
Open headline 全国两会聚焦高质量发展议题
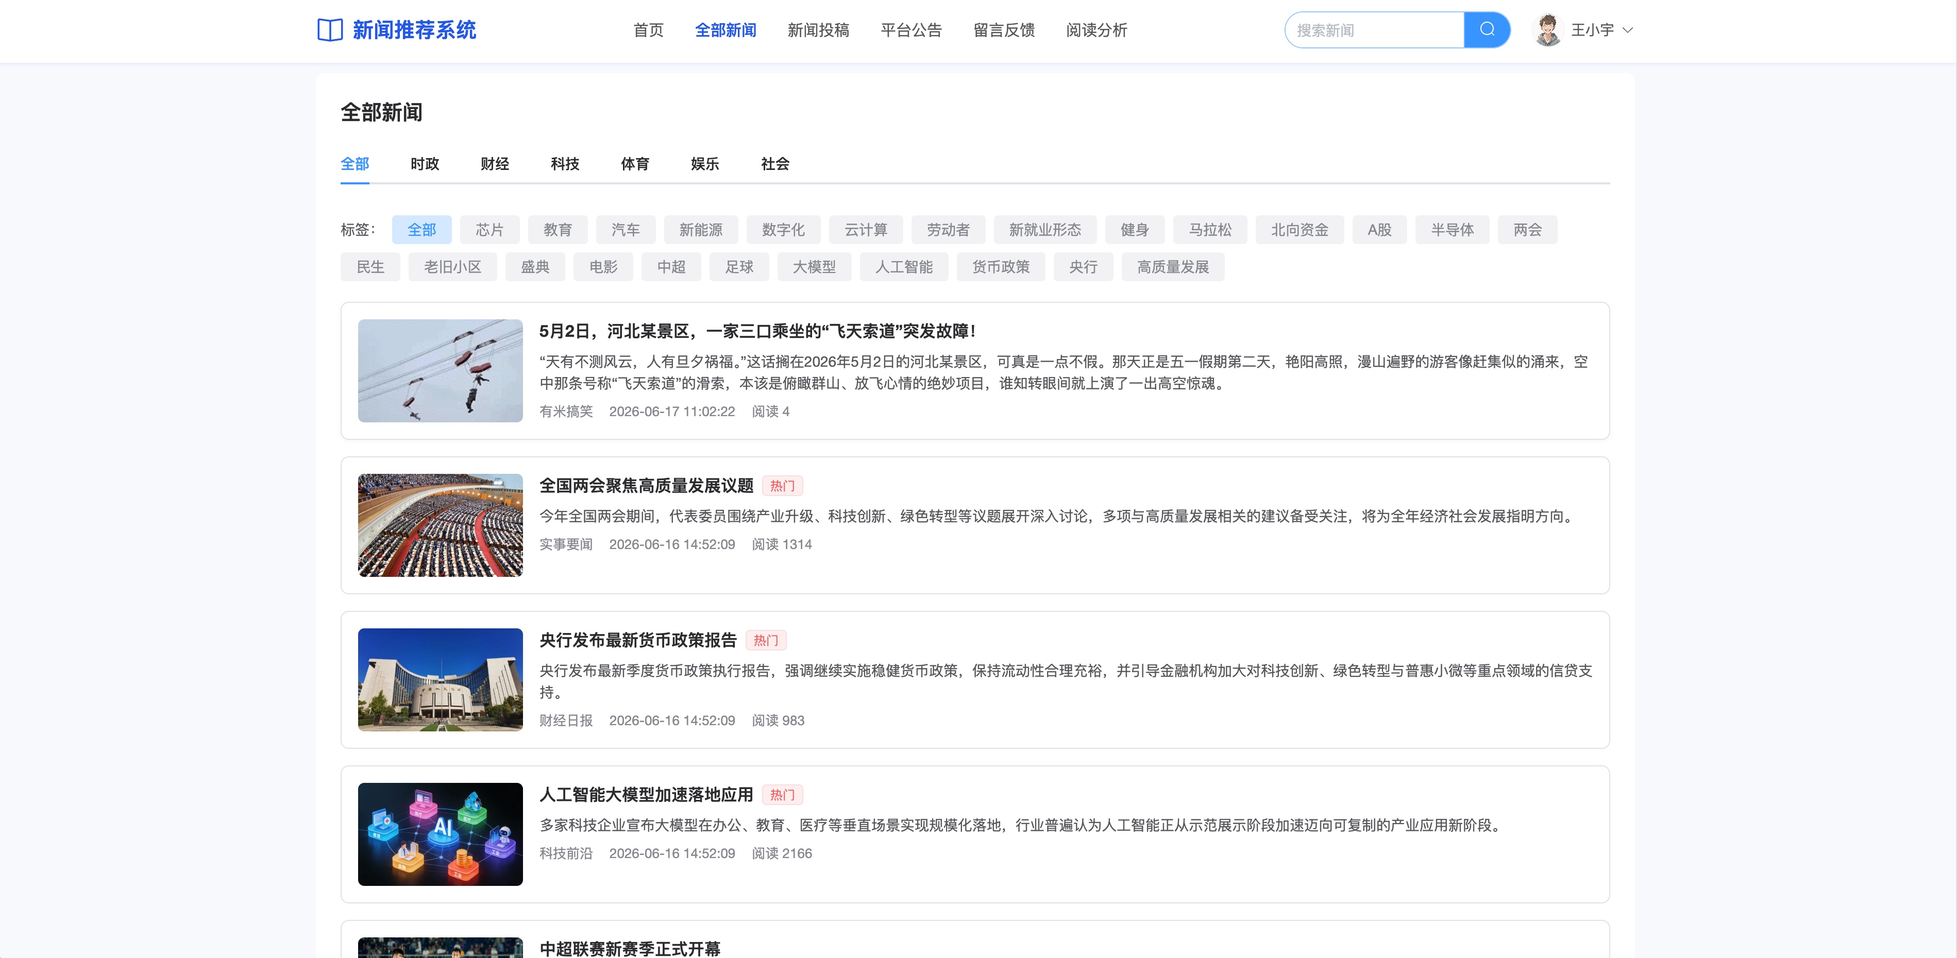click(x=646, y=485)
